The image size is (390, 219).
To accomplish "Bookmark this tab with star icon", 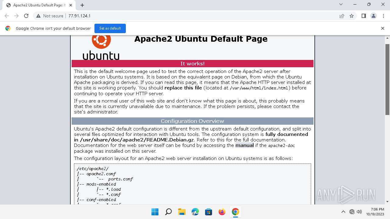I will point(352,16).
